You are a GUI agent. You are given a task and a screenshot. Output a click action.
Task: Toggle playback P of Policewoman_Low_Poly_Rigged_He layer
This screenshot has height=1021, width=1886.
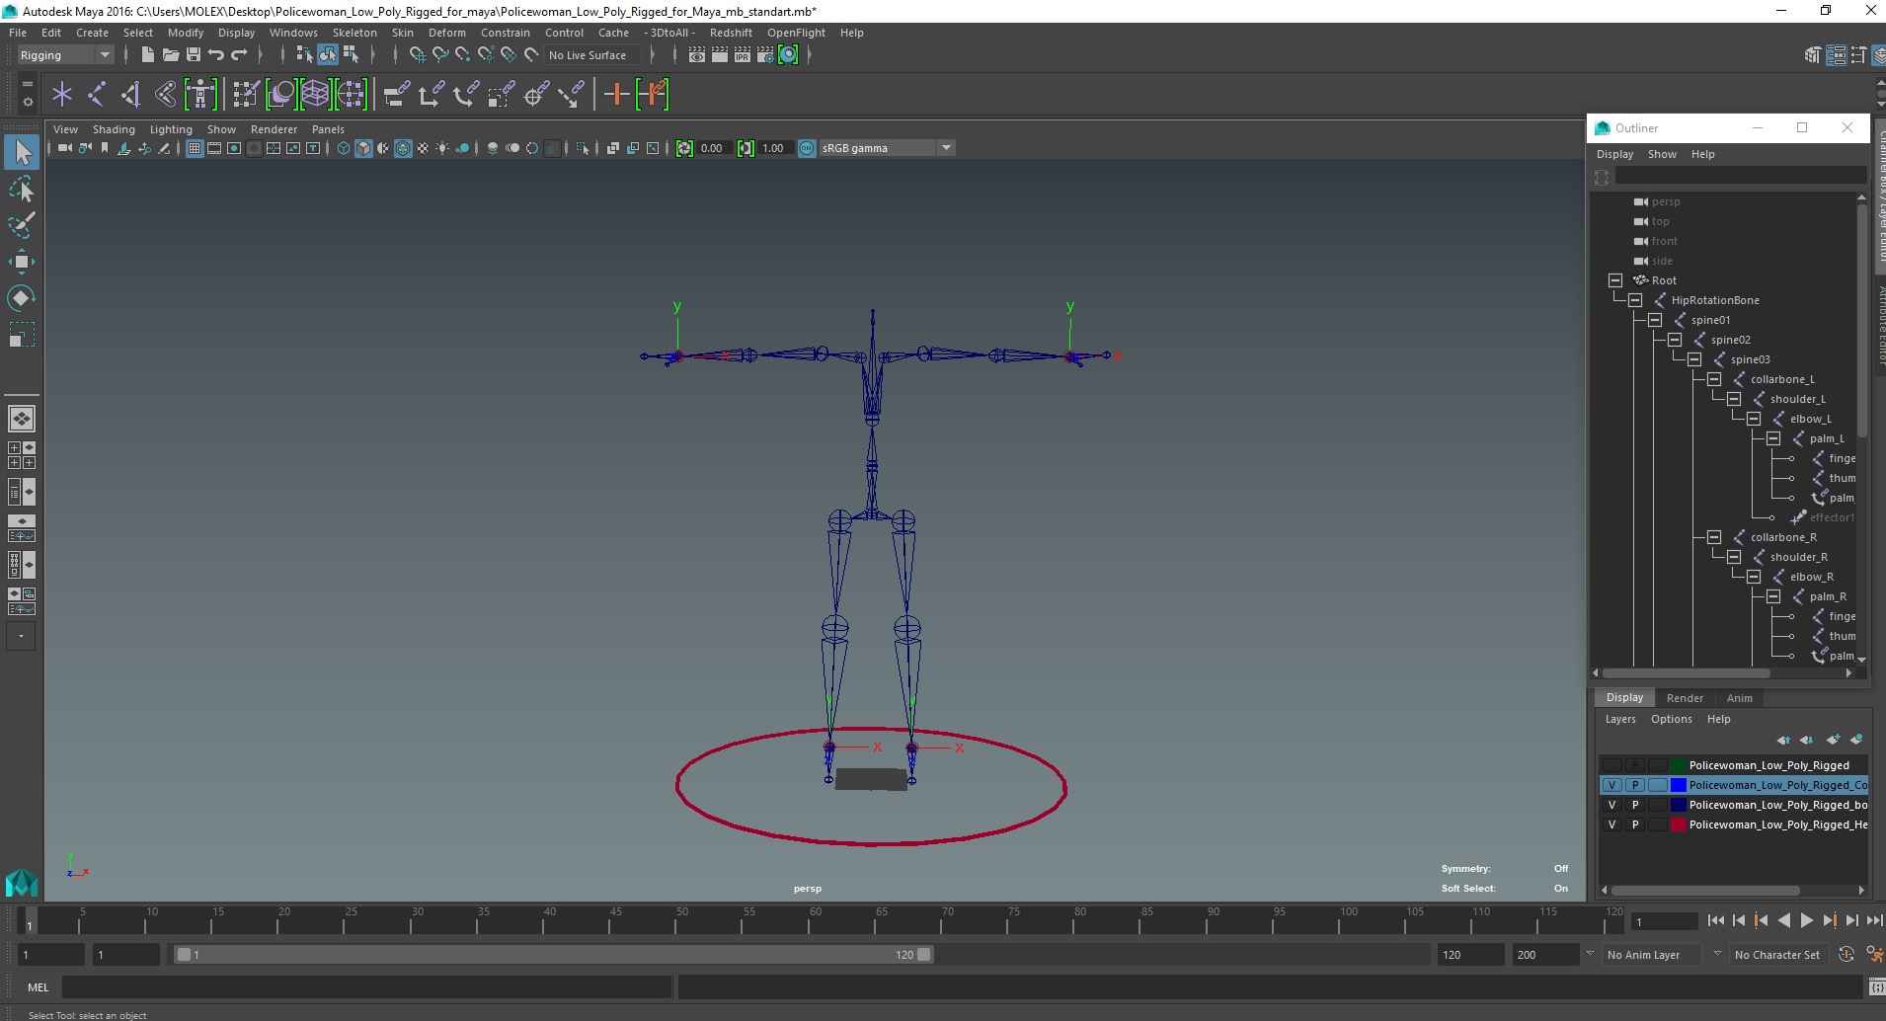pyautogui.click(x=1635, y=825)
